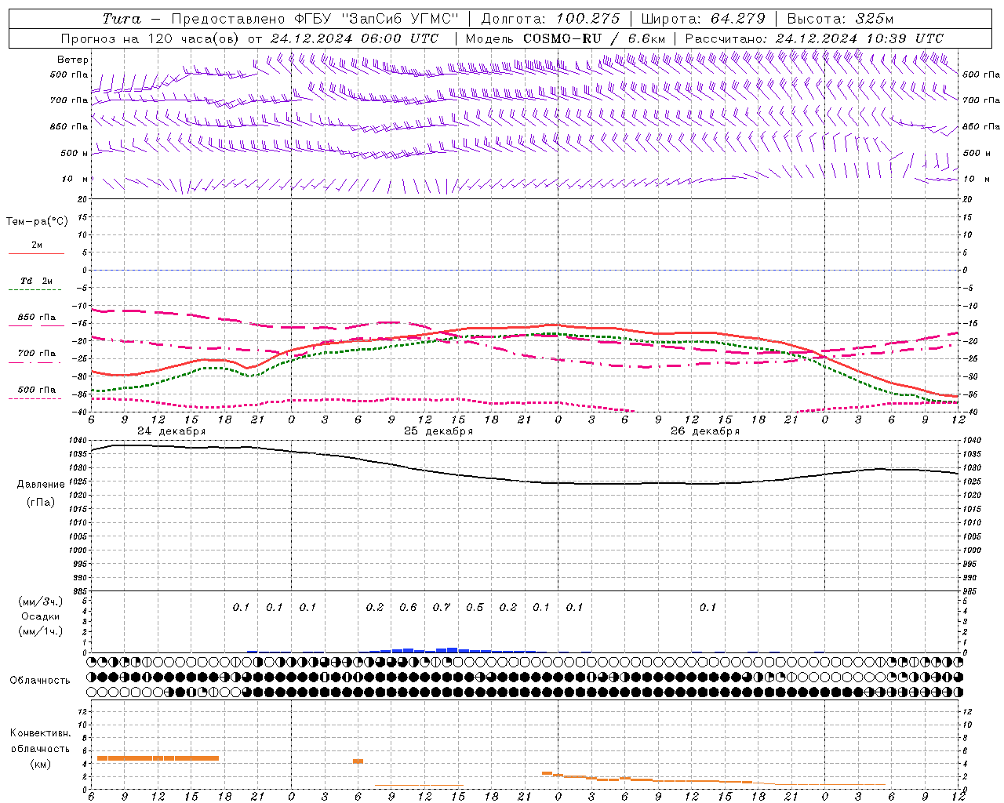Click the '(мм/3ч.)' precipitation unit label

41,602
